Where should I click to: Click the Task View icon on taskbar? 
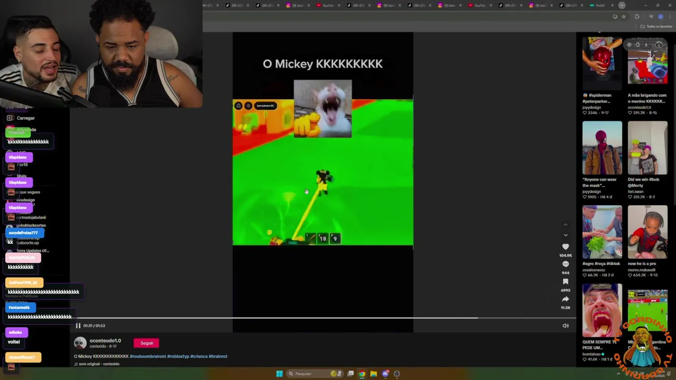[350, 374]
